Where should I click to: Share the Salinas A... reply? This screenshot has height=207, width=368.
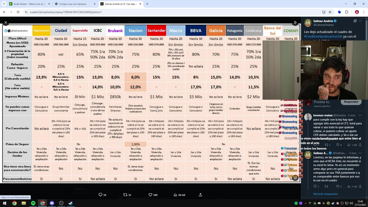coord(361,186)
